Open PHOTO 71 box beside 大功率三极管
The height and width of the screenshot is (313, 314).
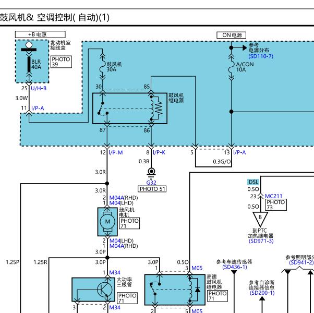(x=127, y=298)
